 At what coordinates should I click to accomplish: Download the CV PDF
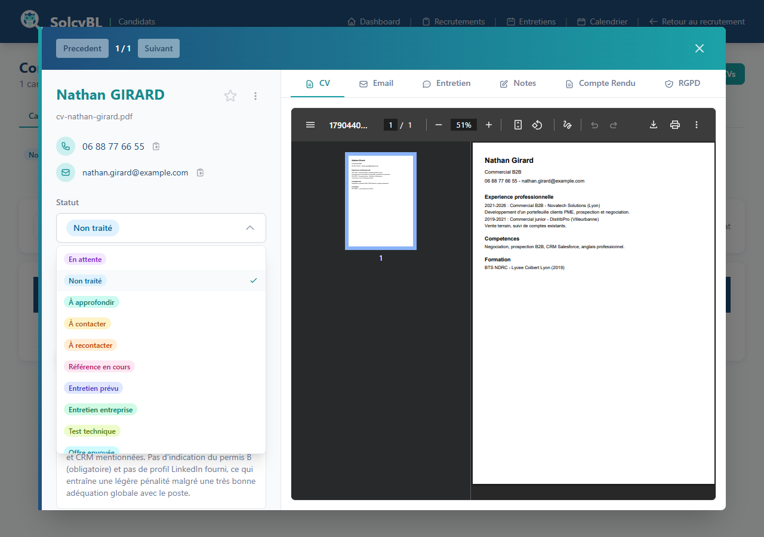[654, 125]
